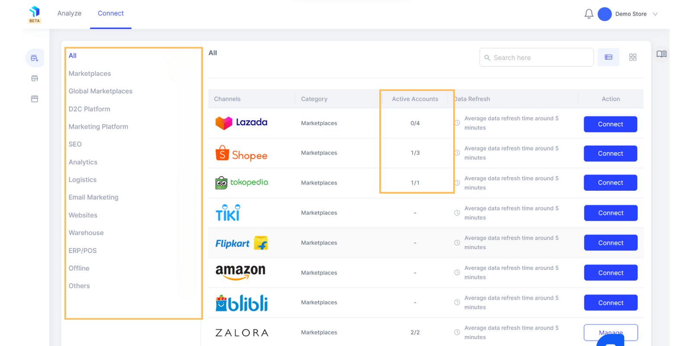Click Shopee's 1/3 active accounts value
Screen dimensions: 692x346
coord(415,153)
